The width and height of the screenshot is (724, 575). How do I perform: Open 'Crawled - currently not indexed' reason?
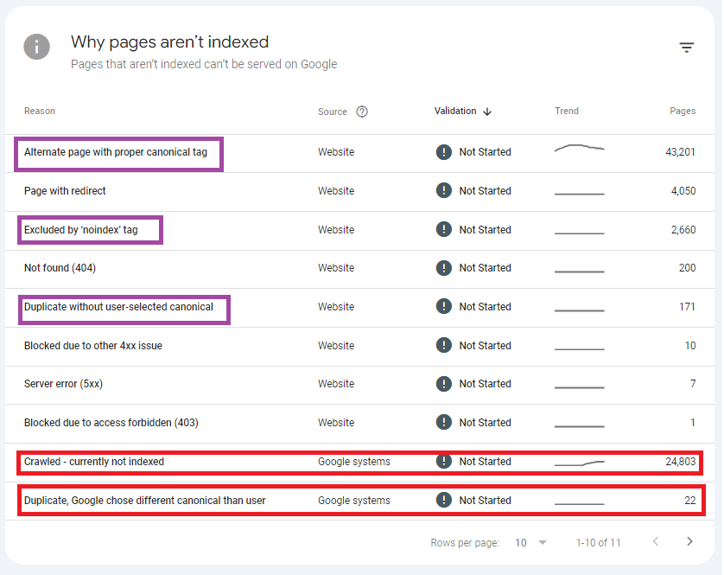coord(94,462)
